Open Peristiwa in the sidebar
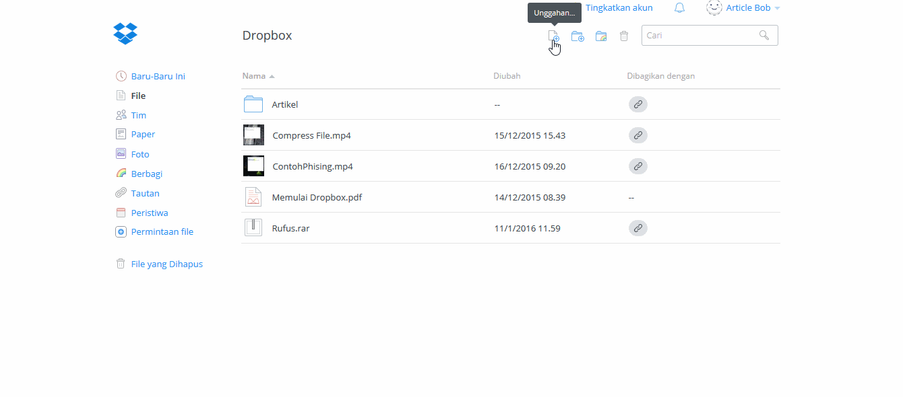Viewport: 903px width, 397px height. point(150,213)
